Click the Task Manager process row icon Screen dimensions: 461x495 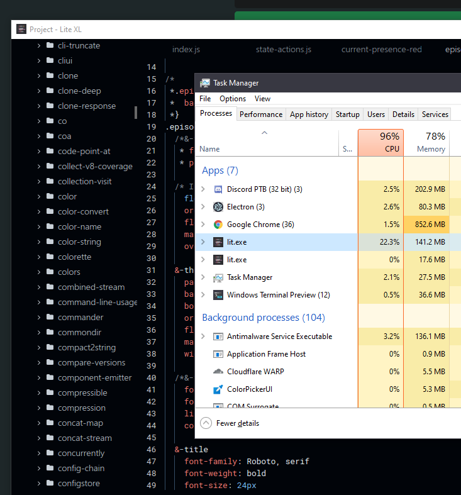point(218,277)
